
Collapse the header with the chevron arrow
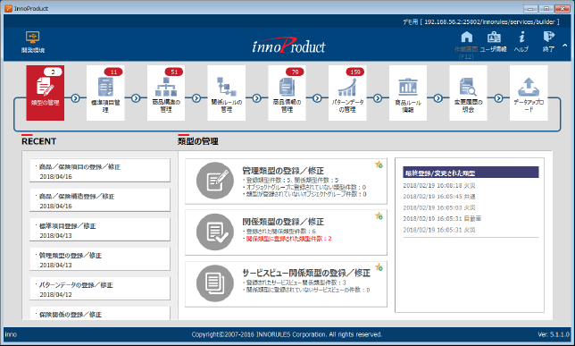pos(564,46)
